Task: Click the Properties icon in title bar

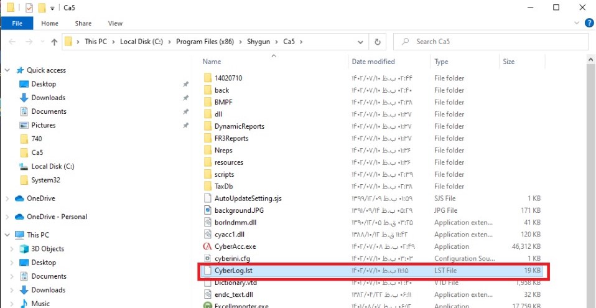Action: [x=27, y=7]
